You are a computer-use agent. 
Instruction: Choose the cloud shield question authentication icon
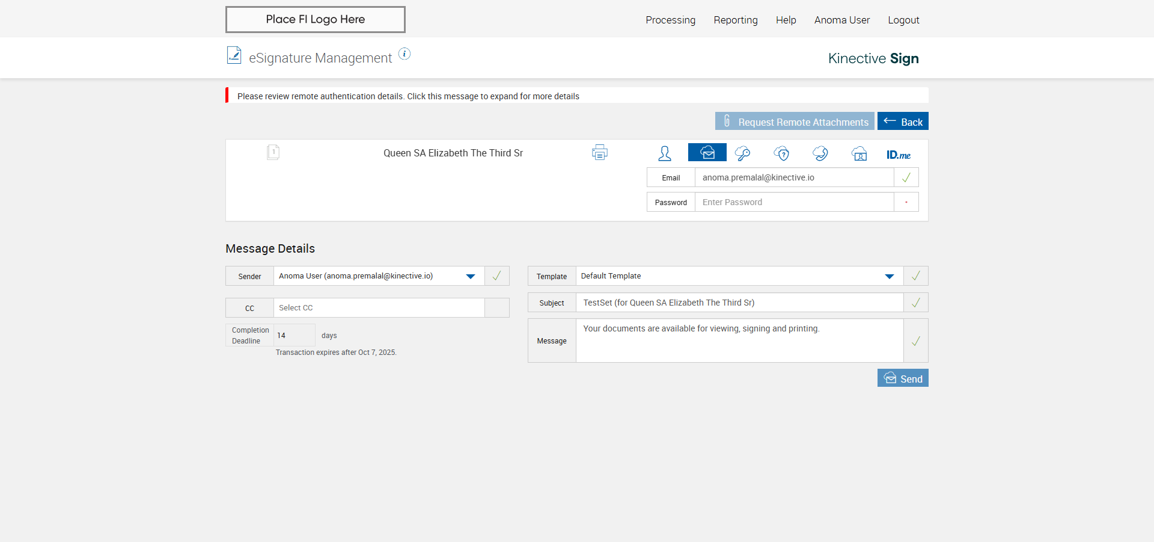click(781, 153)
